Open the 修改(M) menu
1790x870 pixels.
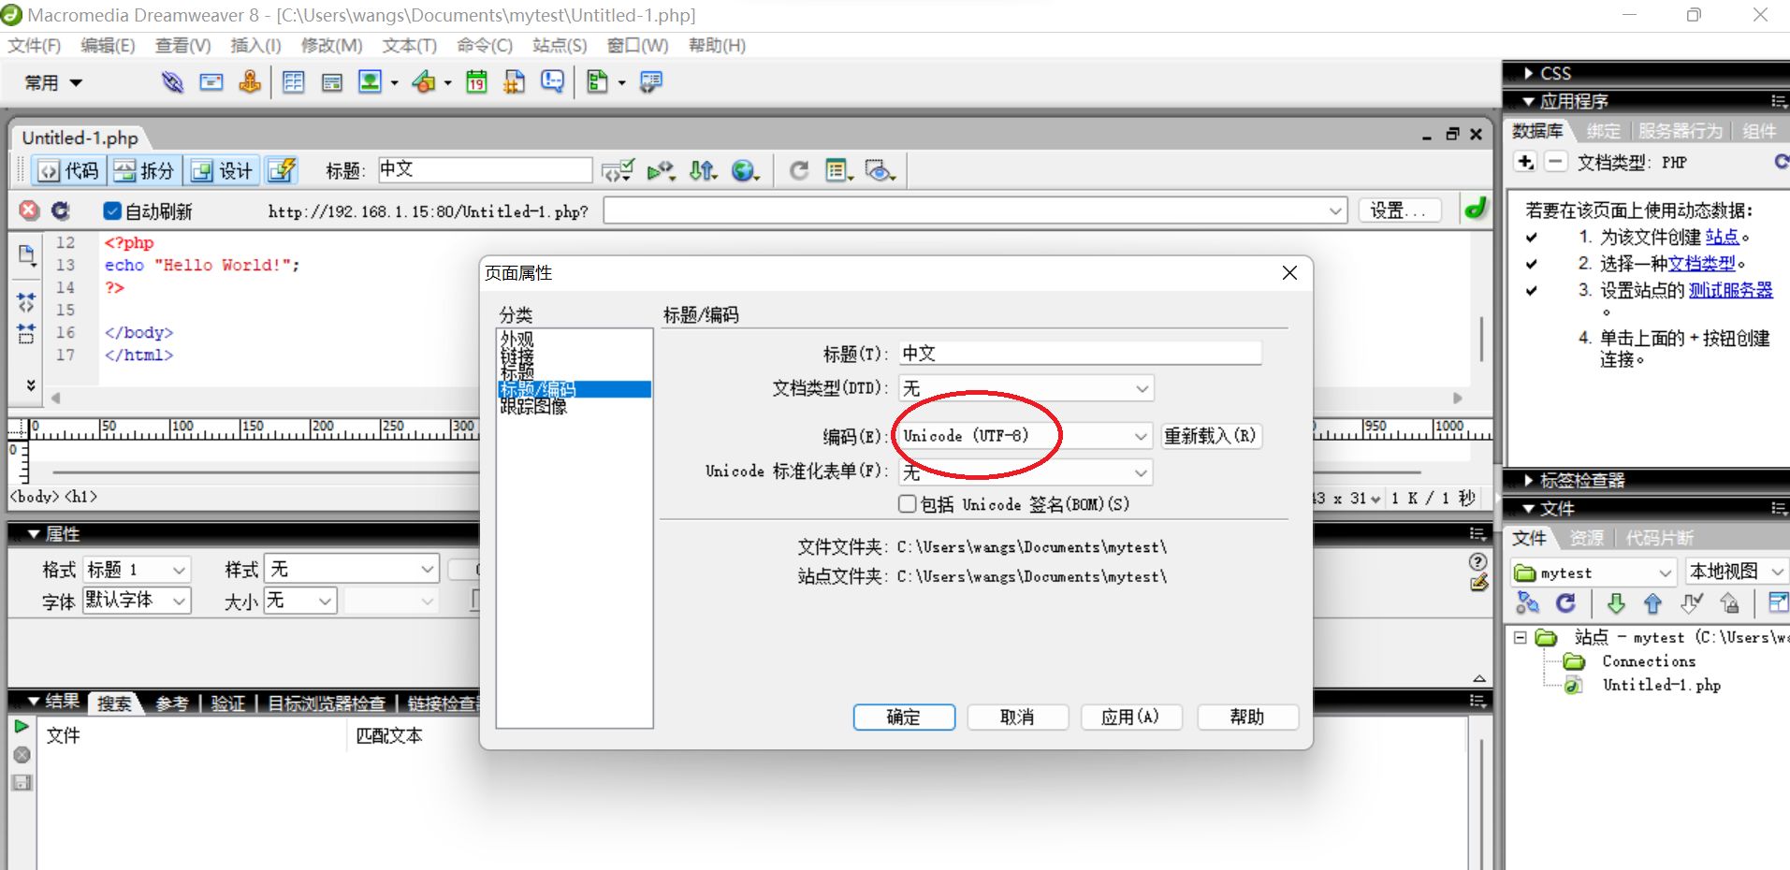coord(331,45)
